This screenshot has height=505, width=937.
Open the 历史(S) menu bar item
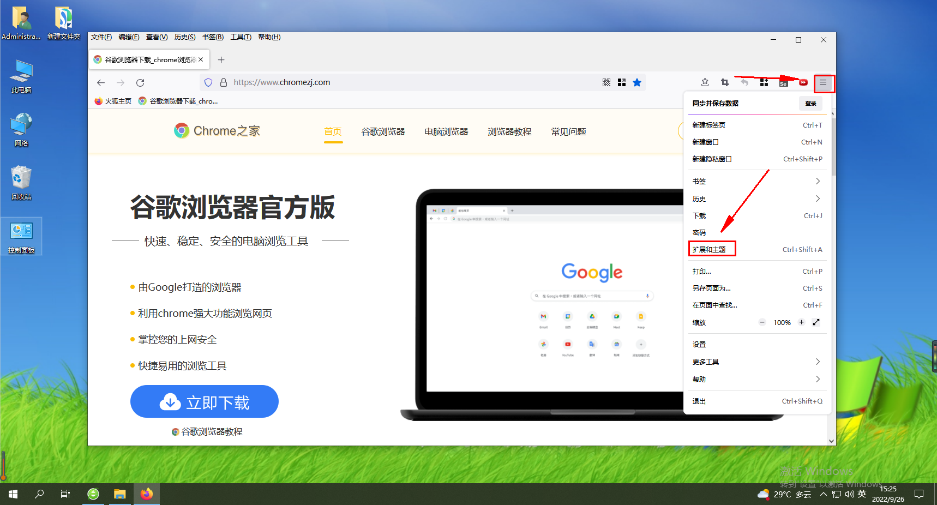(185, 37)
